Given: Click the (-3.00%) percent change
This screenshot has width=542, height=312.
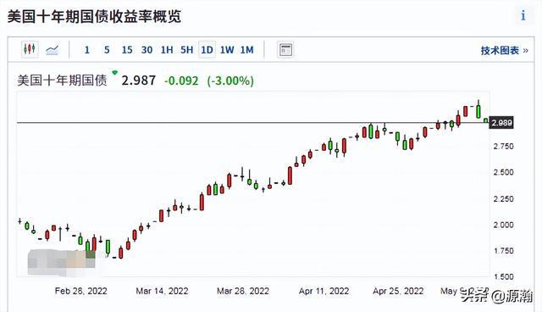Looking at the screenshot, I should [230, 81].
